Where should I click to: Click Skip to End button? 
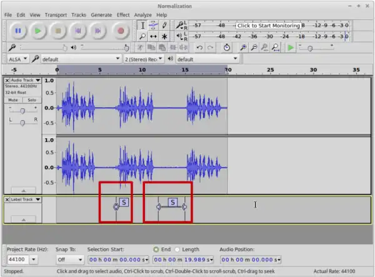[98, 30]
